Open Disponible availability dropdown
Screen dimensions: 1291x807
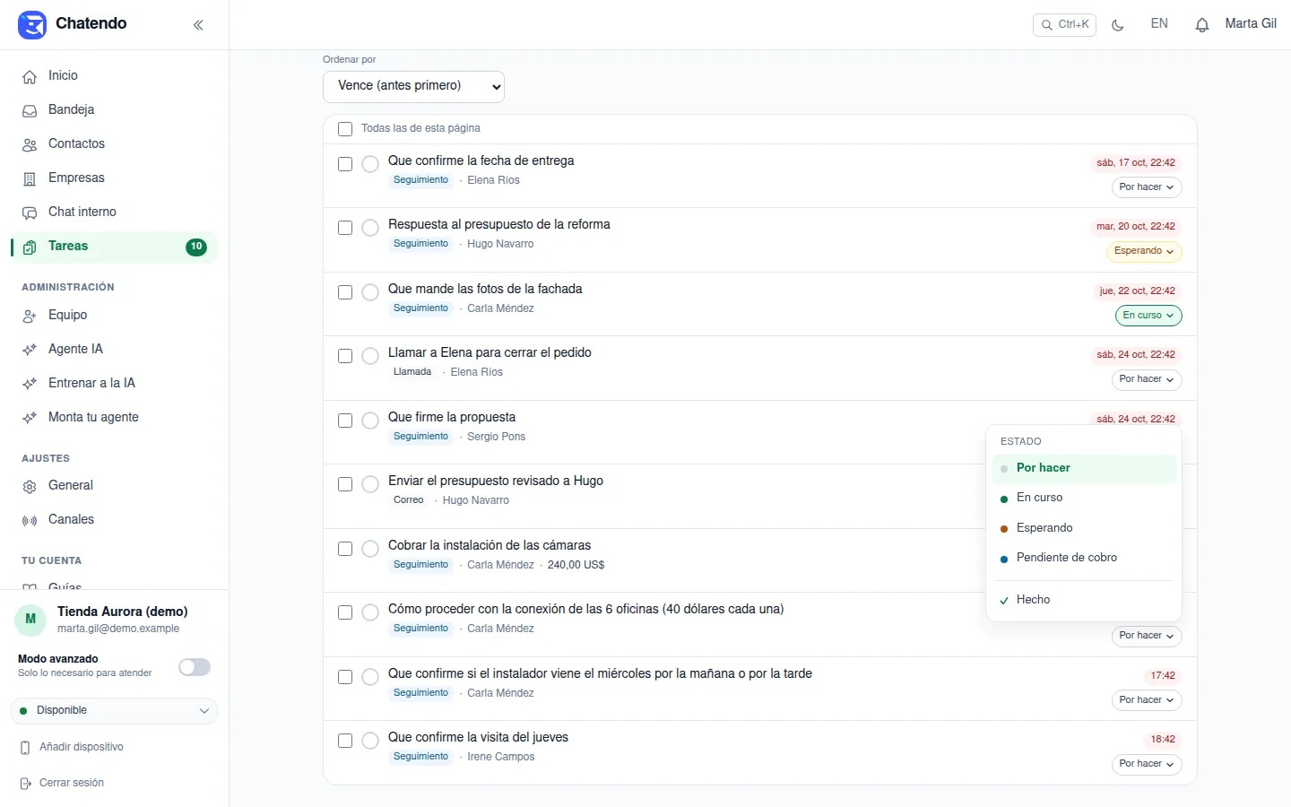(x=114, y=711)
